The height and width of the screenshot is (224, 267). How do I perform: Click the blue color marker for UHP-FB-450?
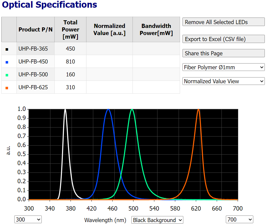click(x=7, y=62)
